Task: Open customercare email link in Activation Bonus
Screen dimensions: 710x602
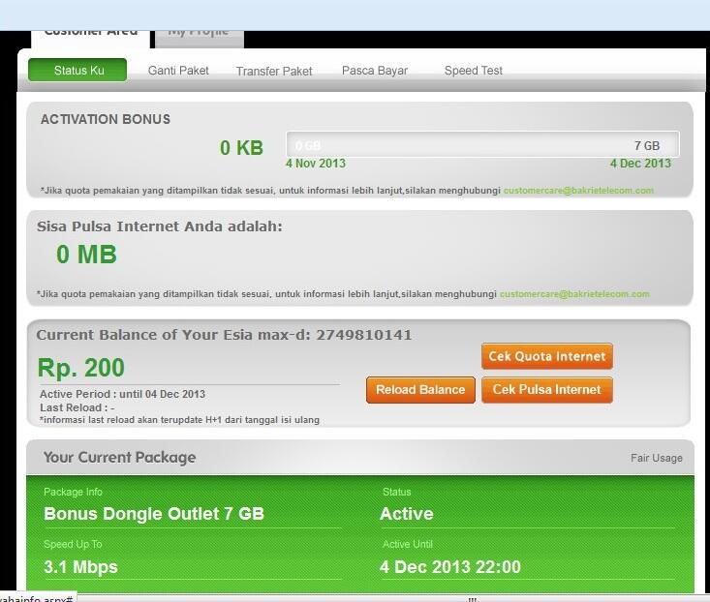Action: pyautogui.click(x=578, y=191)
